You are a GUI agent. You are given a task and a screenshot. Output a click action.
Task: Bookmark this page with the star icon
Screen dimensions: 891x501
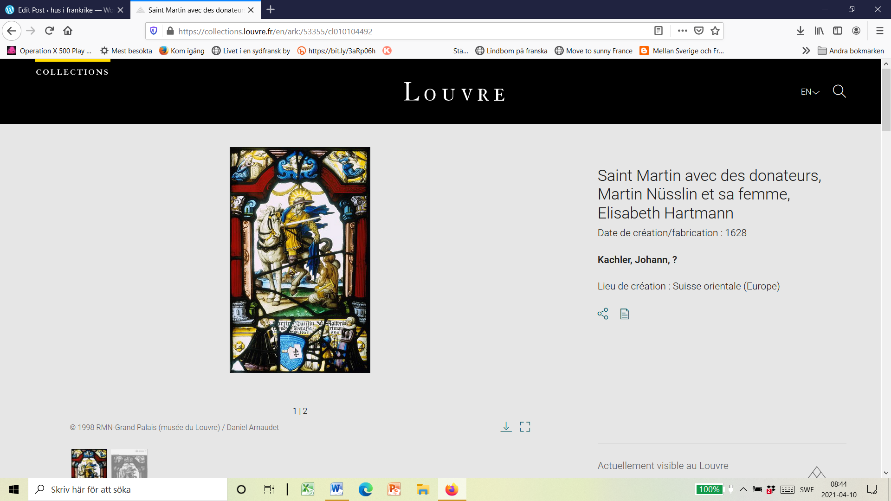pyautogui.click(x=715, y=31)
